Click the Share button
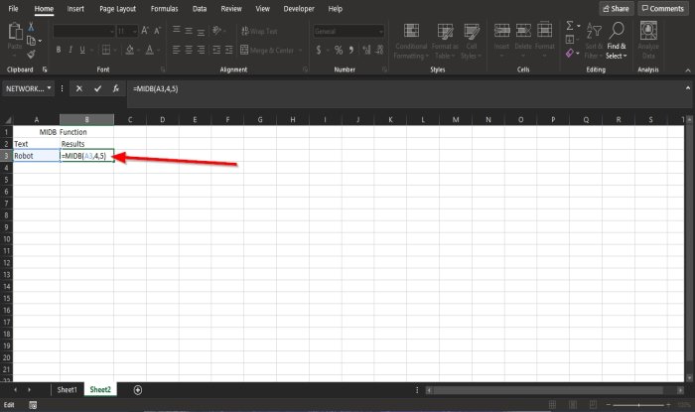Image resolution: width=695 pixels, height=412 pixels. tap(617, 8)
